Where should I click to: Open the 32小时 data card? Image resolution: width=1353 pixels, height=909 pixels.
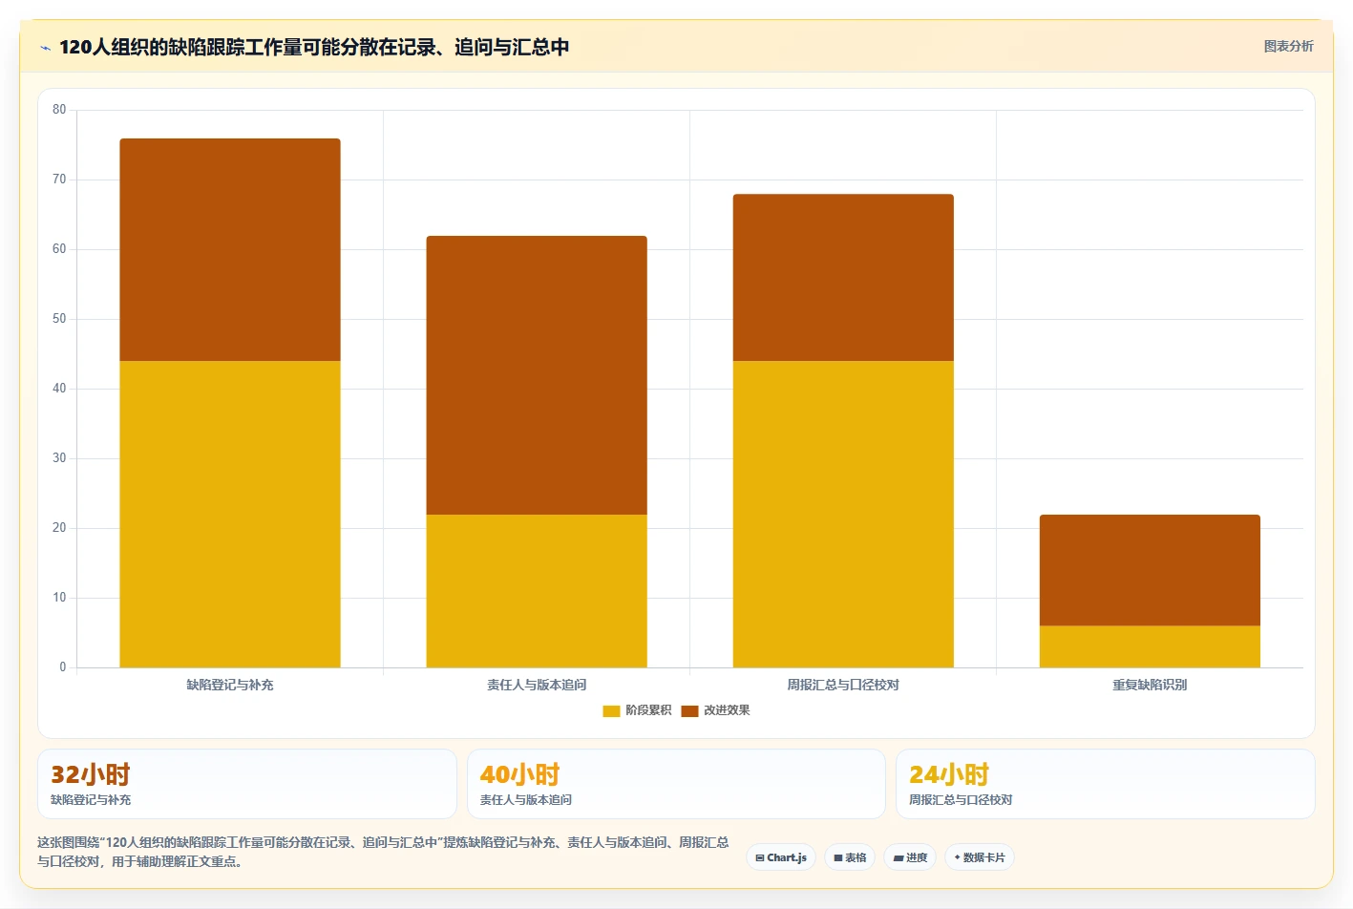tap(247, 784)
